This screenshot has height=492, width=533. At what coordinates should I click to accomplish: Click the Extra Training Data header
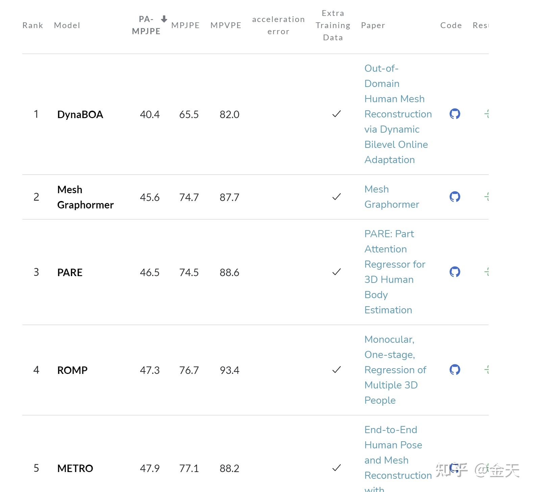[333, 25]
